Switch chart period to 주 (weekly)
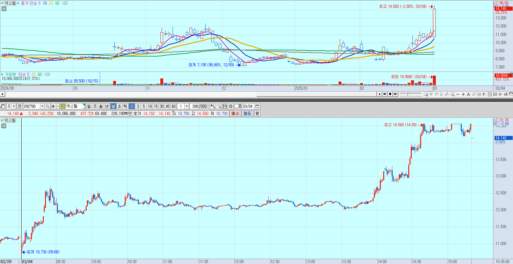The height and width of the screenshot is (264, 513). 95,106
